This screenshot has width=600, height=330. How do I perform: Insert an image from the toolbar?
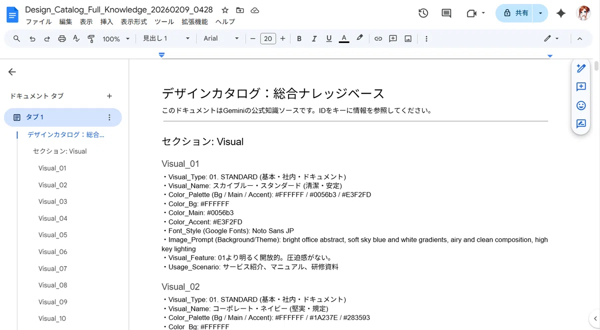(x=408, y=38)
